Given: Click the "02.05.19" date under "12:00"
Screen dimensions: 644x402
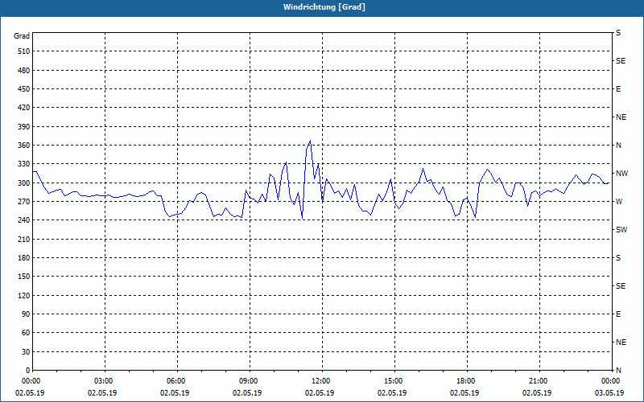Looking at the screenshot, I should coord(320,393).
